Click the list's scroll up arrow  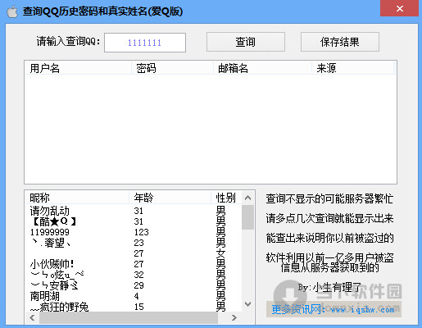click(x=247, y=198)
